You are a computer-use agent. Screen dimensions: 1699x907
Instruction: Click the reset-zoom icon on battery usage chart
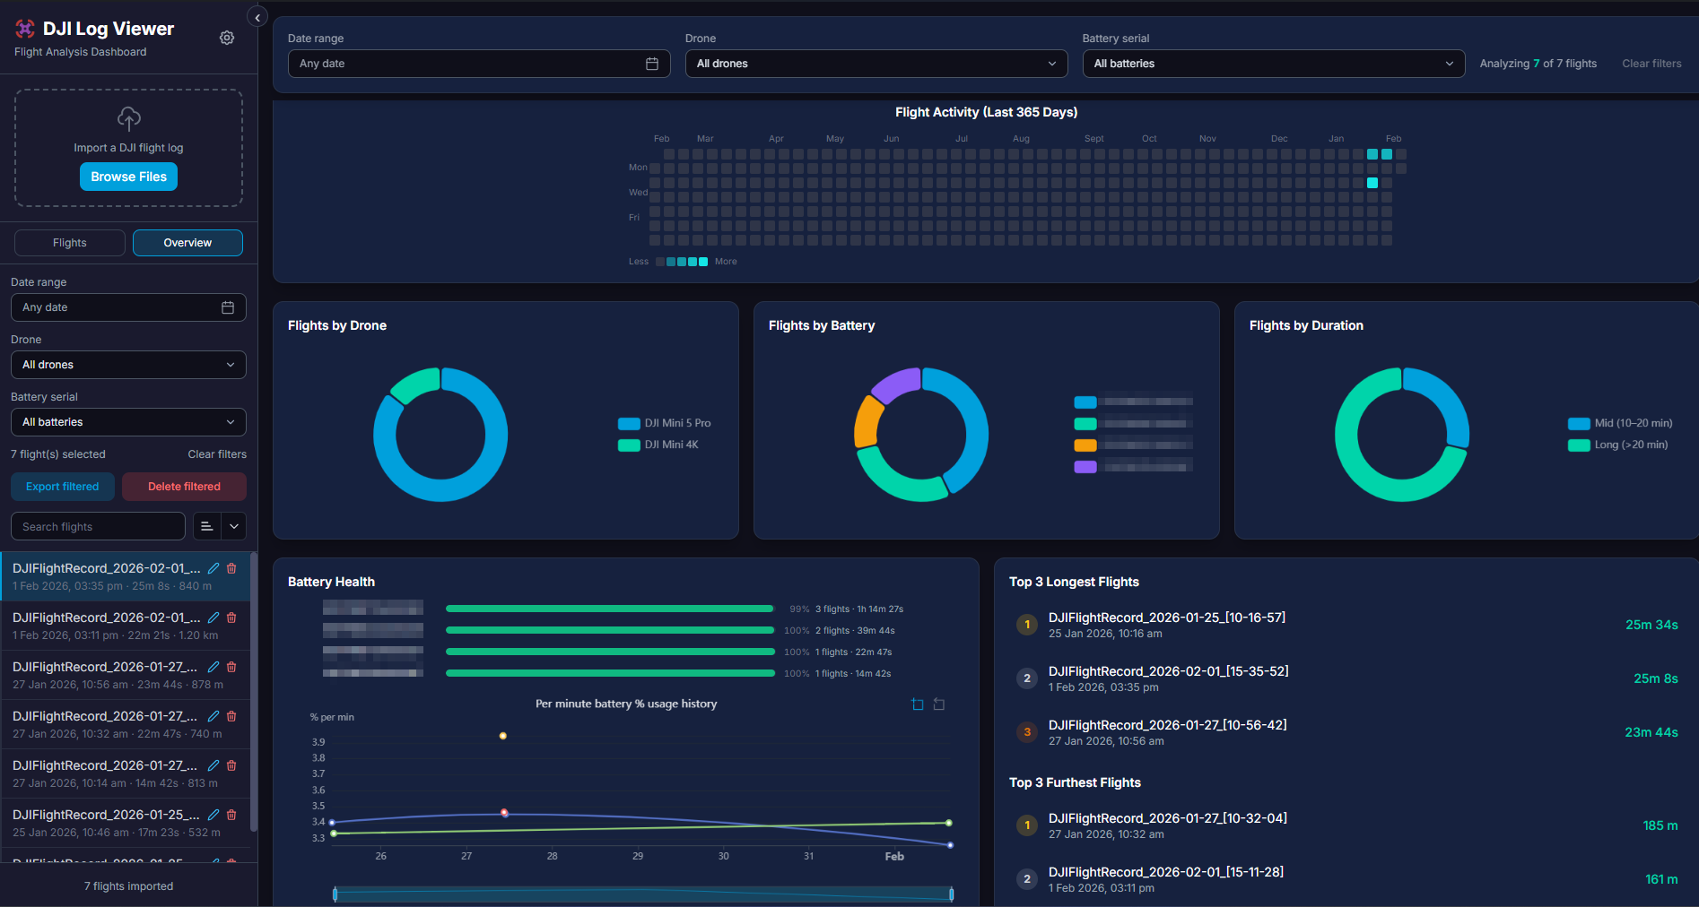(939, 704)
